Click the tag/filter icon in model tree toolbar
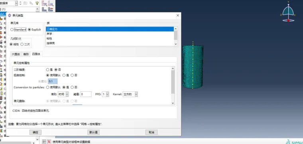The height and width of the screenshot is (144, 303). pos(31,3)
